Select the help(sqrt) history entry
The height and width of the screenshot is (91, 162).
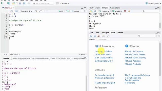pyautogui.click(x=95, y=24)
